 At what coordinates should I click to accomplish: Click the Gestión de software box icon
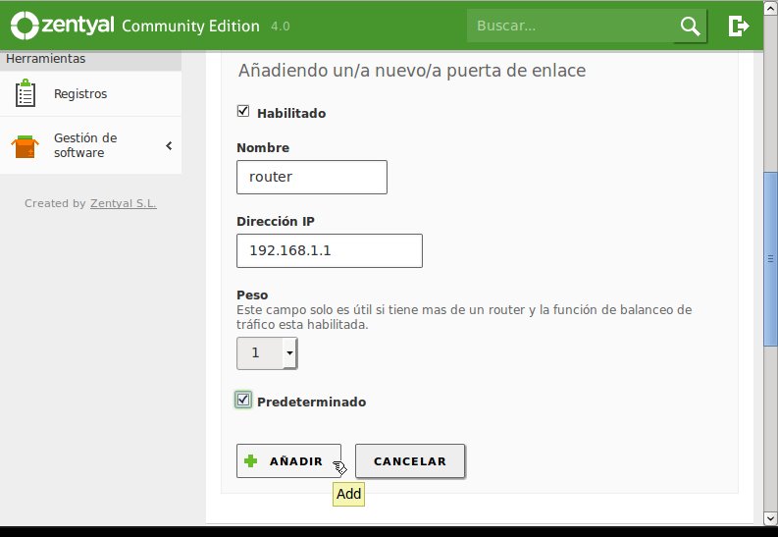click(x=25, y=146)
